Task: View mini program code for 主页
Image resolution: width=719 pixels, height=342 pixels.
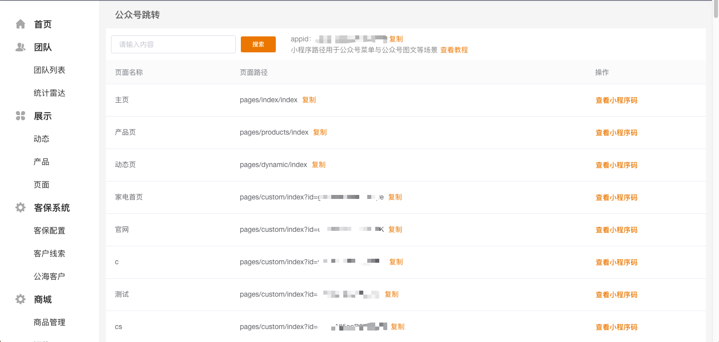Action: (x=616, y=100)
